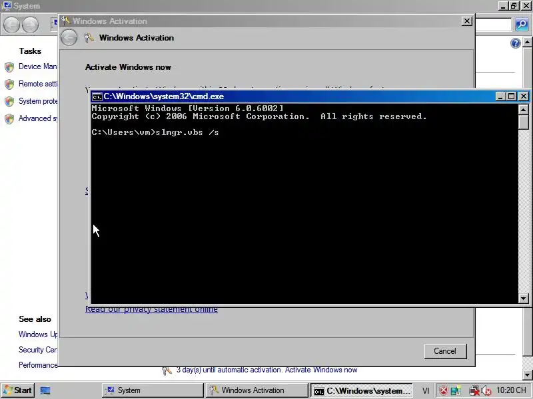
Task: Click the Activate Windows now heading
Action: coord(128,67)
